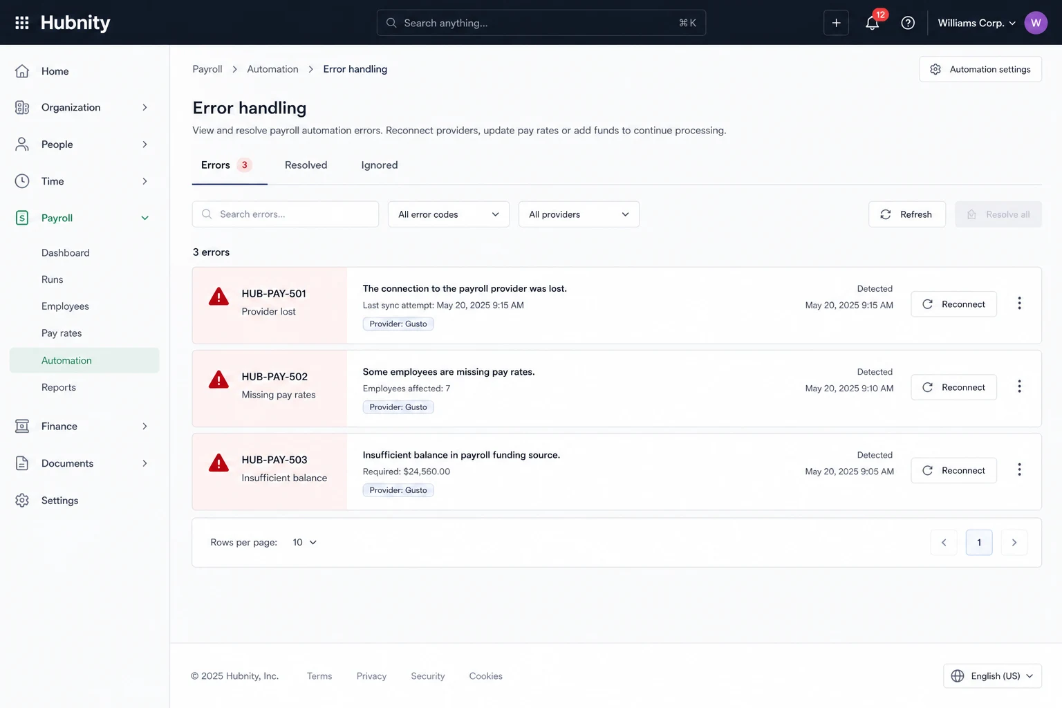
Task: Select page 1 in pagination
Action: [979, 542]
